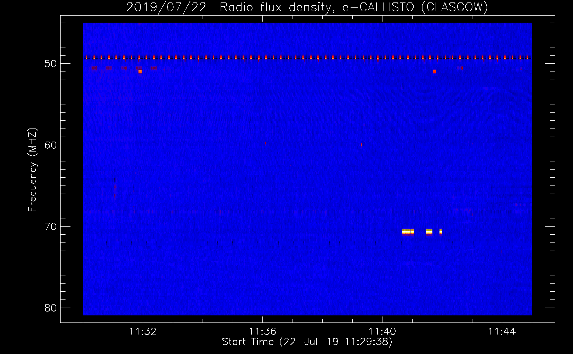Click the "11:40" time tick label

click(x=382, y=331)
